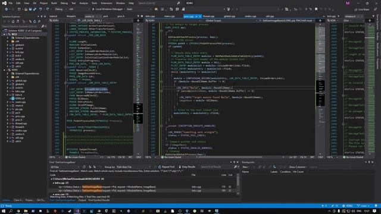
Task: Click the center editor vertical scrollbar
Action: (x=320, y=90)
